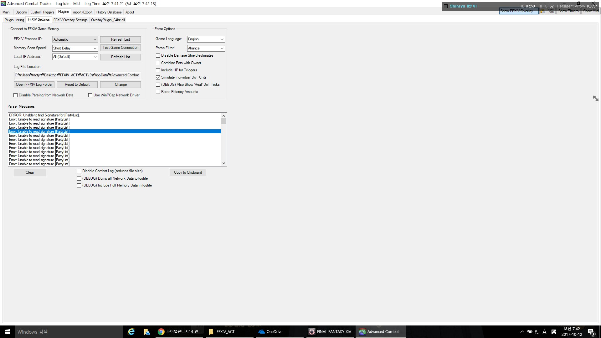Click the overlay resize arrow icon
This screenshot has width=601, height=338.
pyautogui.click(x=595, y=98)
